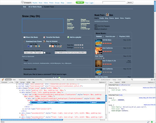Click the last icon under Add To My

click(x=39, y=46)
